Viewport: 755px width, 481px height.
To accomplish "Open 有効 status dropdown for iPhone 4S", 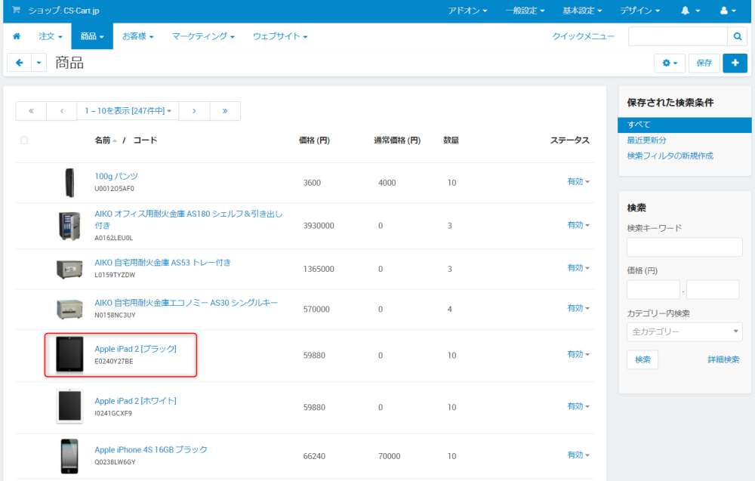I will pos(578,455).
